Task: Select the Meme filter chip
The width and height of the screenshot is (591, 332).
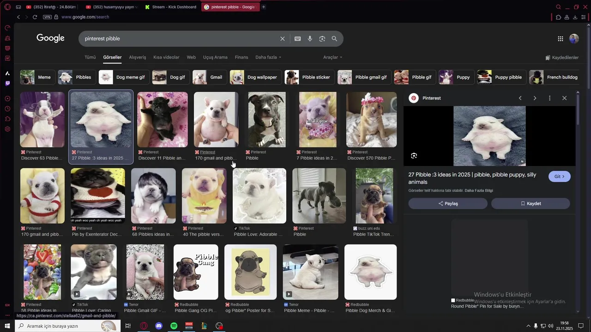Action: coord(37,77)
